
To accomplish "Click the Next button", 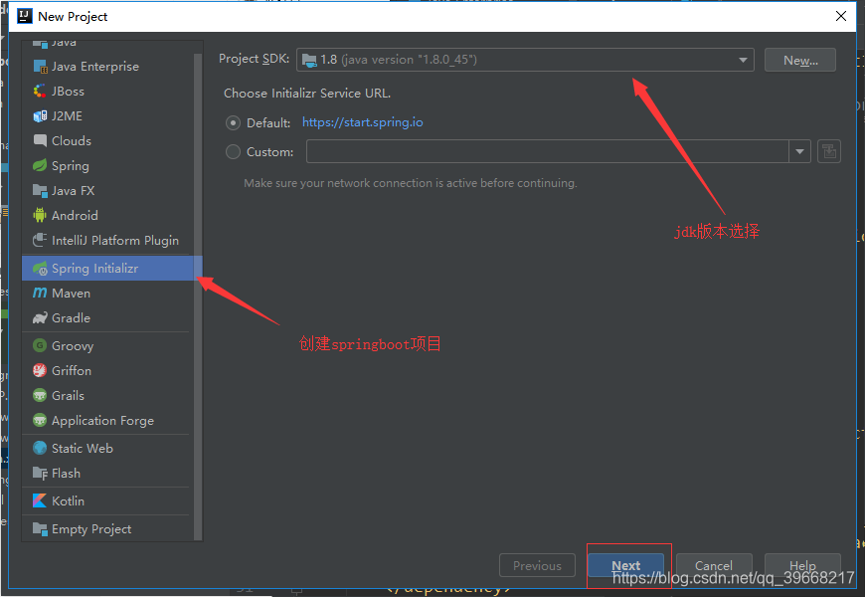I will pos(625,565).
